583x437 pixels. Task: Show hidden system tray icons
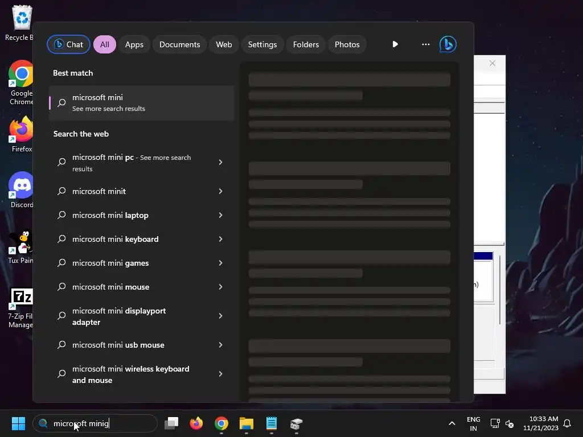point(451,423)
